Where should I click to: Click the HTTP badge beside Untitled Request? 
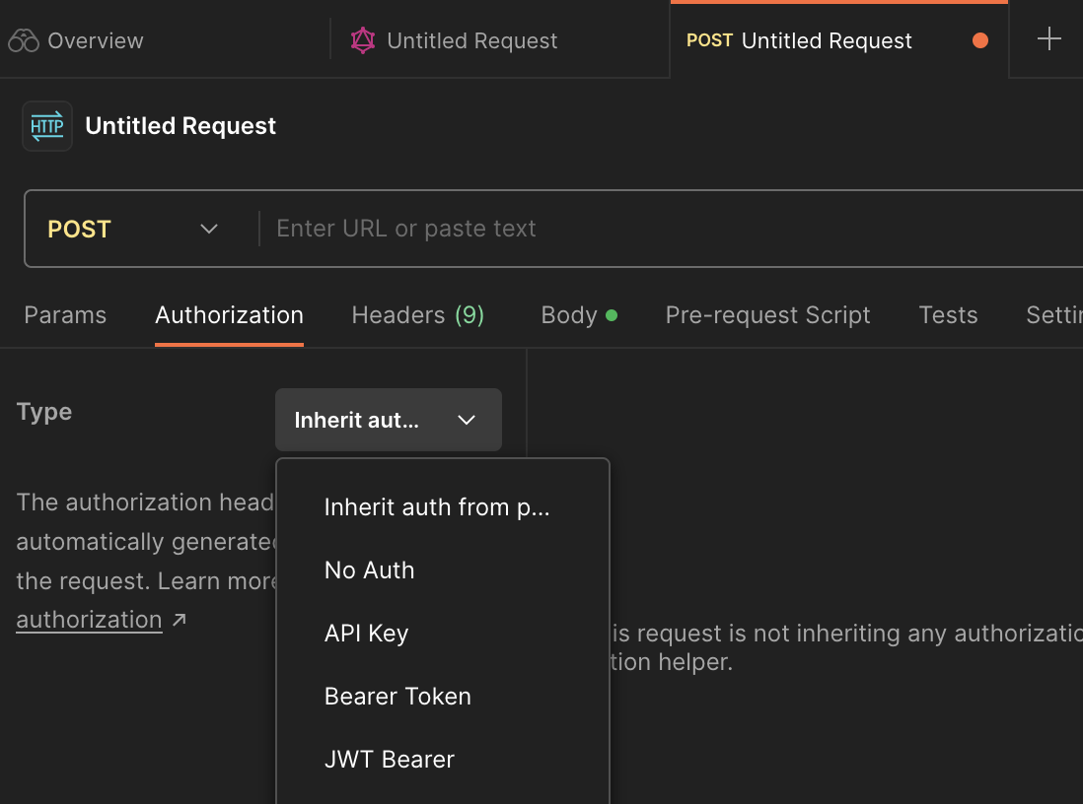(x=46, y=125)
